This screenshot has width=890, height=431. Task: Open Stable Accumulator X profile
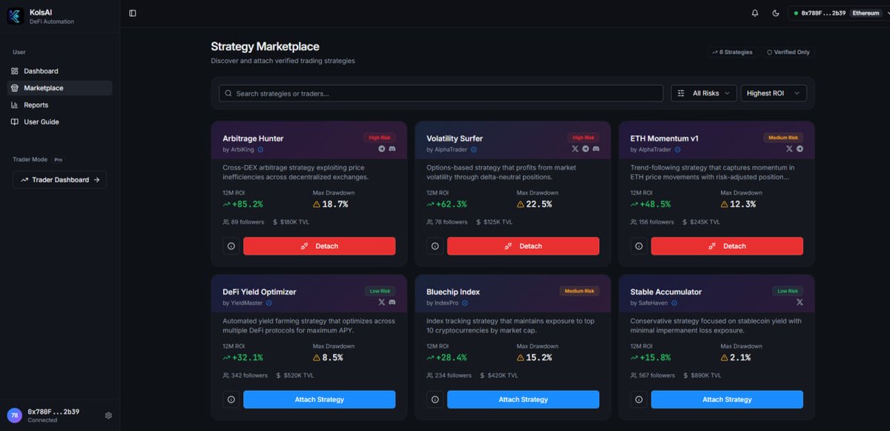click(800, 302)
